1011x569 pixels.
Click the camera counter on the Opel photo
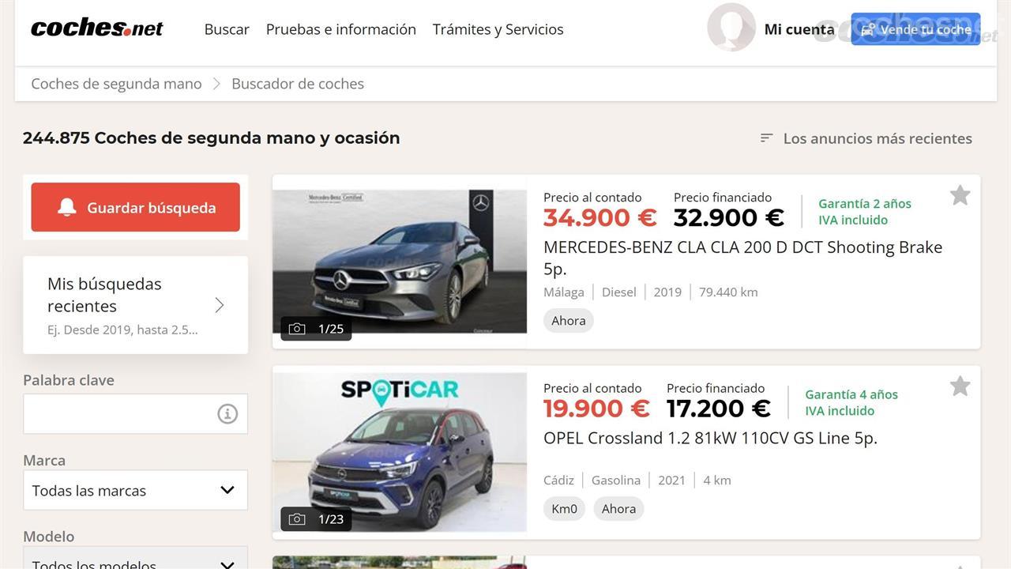coord(316,518)
